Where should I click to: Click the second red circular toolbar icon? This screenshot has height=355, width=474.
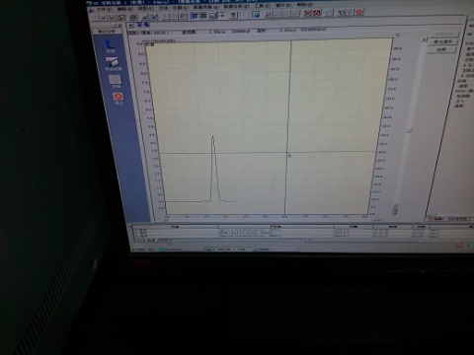[x=316, y=13]
